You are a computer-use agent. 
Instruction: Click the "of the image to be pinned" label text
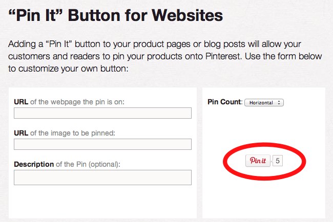(x=73, y=133)
